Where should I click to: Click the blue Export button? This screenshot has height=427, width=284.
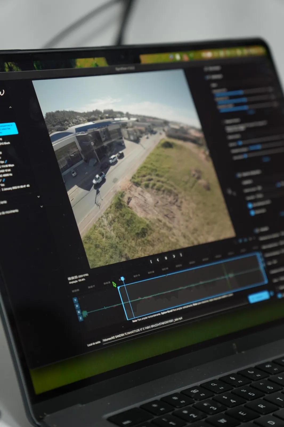259,296
